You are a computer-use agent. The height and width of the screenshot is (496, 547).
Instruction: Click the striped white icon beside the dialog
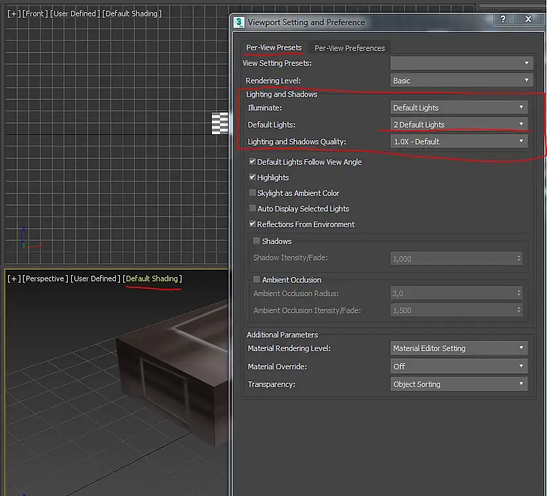tap(221, 123)
